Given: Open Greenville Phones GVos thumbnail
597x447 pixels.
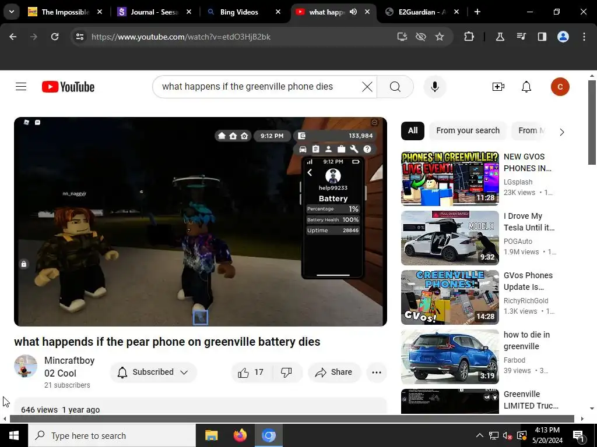Looking at the screenshot, I should (449, 297).
